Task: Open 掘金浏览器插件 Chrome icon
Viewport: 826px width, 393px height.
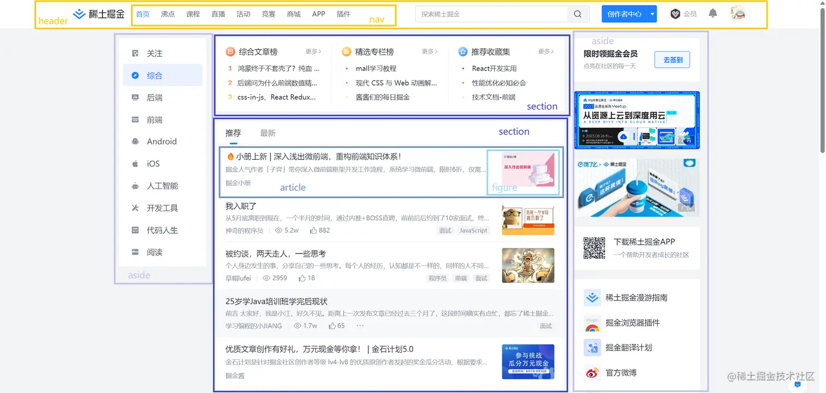Action: point(592,324)
